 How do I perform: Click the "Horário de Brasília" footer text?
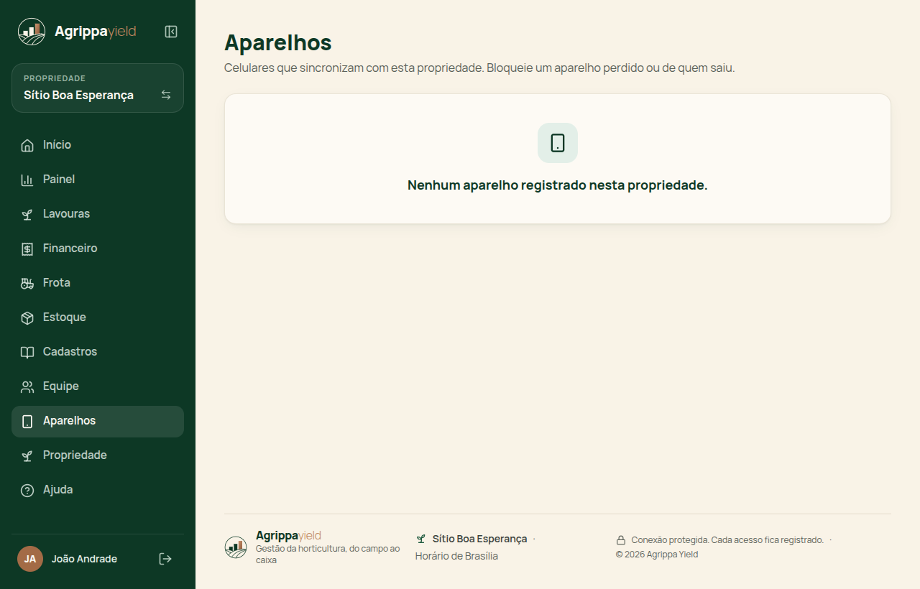(x=456, y=556)
